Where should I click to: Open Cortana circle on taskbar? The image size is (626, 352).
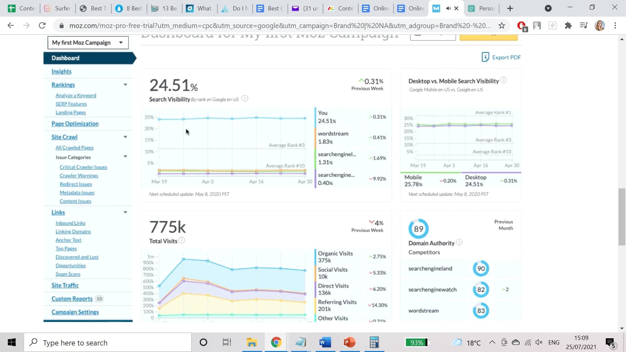point(203,343)
